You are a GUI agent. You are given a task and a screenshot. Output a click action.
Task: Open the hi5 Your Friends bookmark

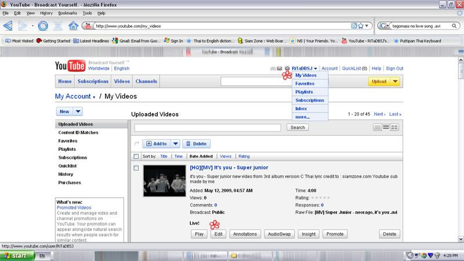(x=314, y=41)
